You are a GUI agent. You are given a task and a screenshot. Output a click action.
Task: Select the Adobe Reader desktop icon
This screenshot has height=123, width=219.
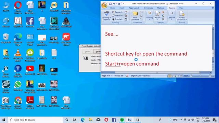pos(30,102)
